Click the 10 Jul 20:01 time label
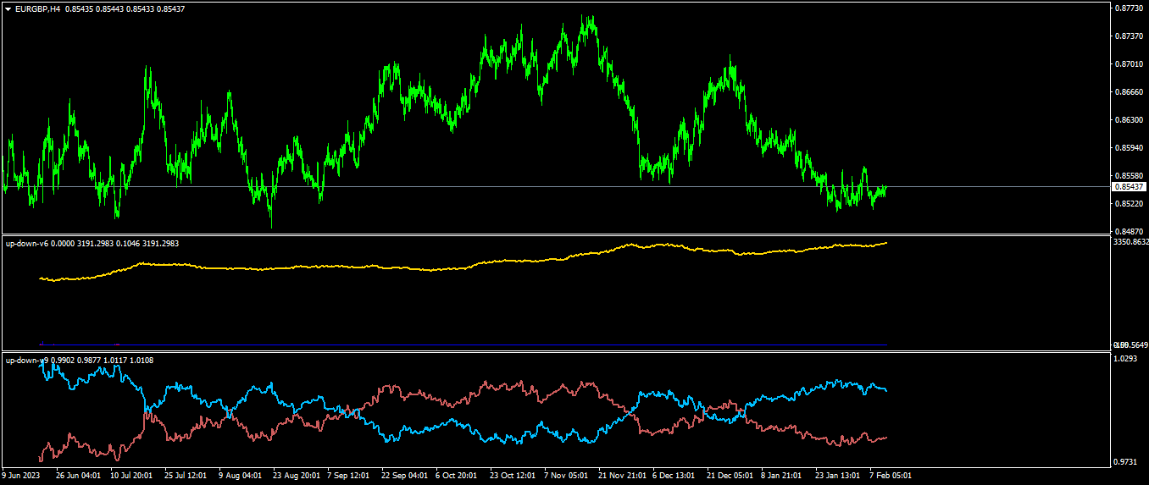This screenshot has height=485, width=1149. coord(131,476)
